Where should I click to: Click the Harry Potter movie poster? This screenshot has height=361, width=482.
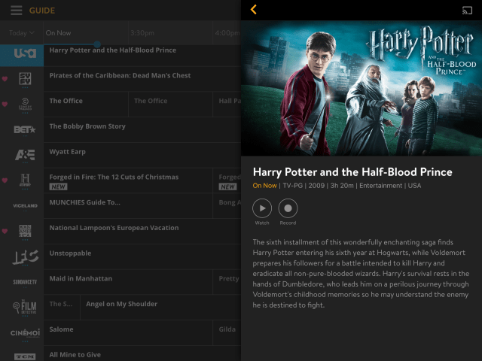click(361, 88)
